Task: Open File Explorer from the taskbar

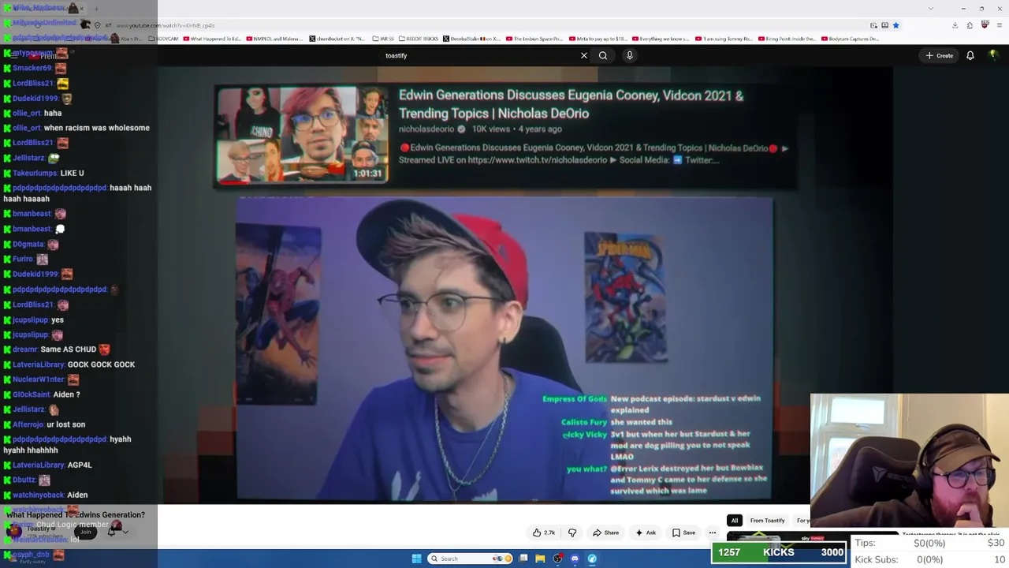Action: (540, 559)
